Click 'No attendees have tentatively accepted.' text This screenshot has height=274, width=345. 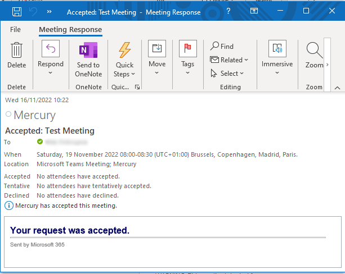[94, 186]
